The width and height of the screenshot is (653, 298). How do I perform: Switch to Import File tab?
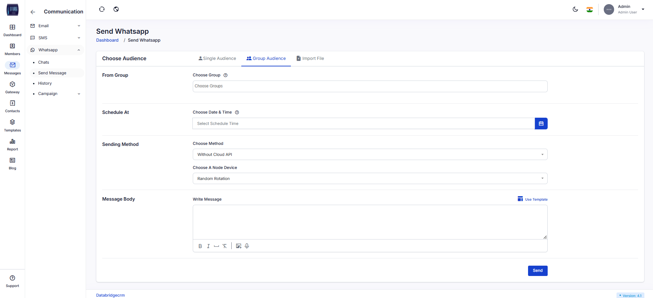(310, 58)
